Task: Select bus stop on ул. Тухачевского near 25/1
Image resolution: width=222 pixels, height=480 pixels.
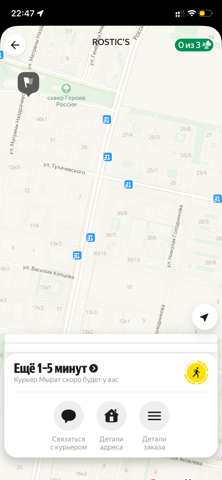Action: click(x=128, y=185)
